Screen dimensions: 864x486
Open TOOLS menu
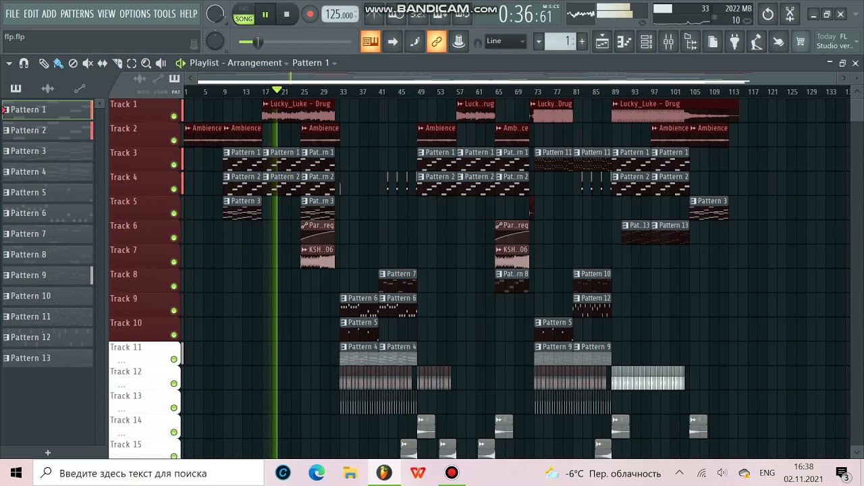(165, 13)
